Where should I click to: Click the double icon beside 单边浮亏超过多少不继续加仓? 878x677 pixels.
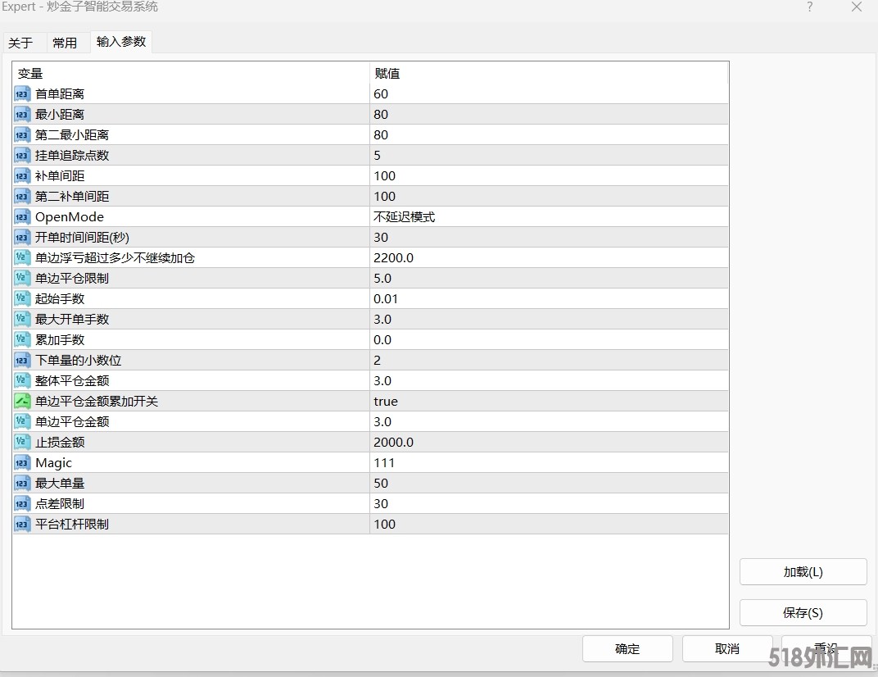(x=22, y=258)
